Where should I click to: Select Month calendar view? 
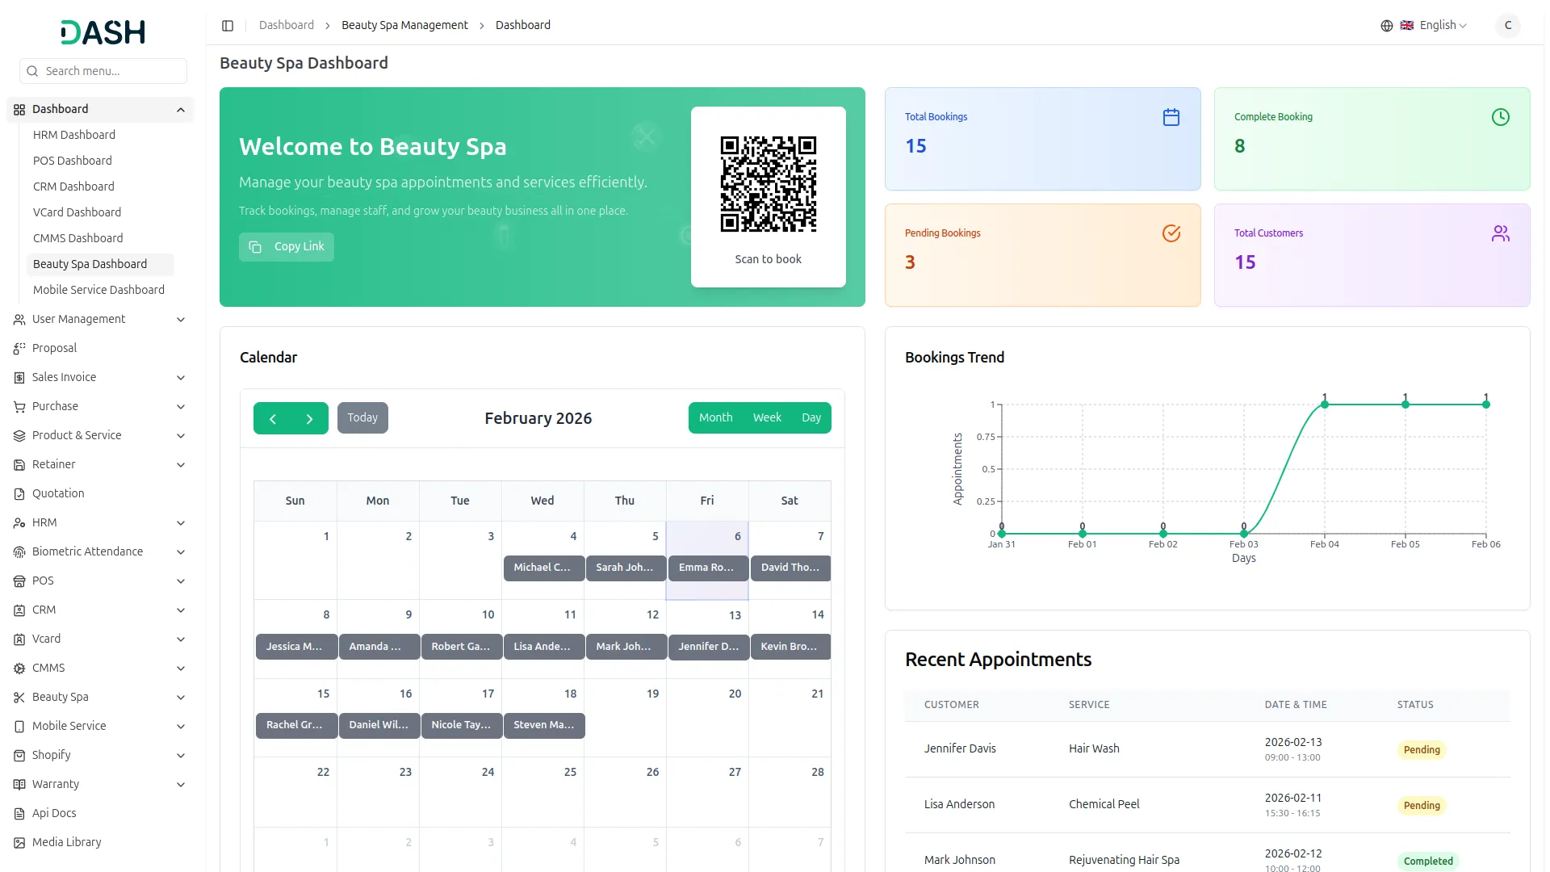(715, 418)
